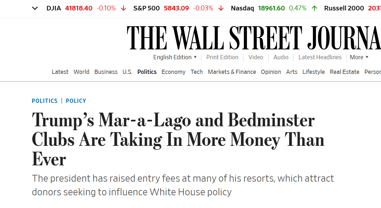
Task: Click the S&P 500 down arrow
Action: coord(221,8)
